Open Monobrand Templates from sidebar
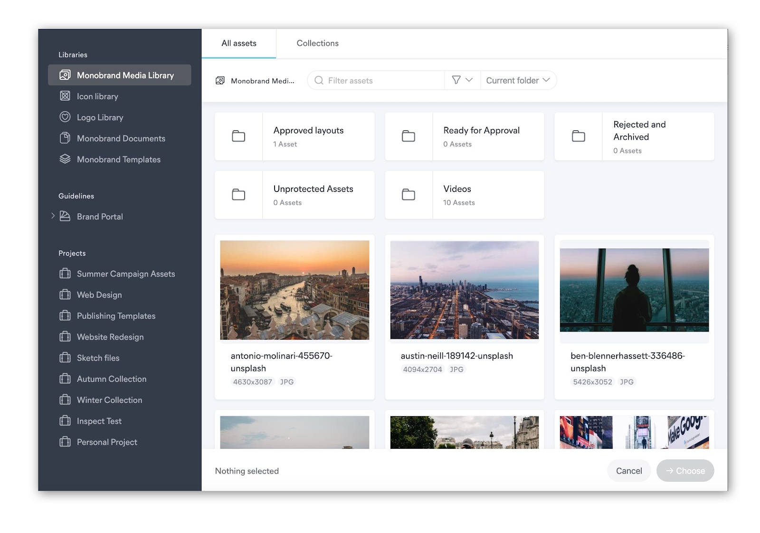Screen dimensions: 760x533 pos(120,159)
